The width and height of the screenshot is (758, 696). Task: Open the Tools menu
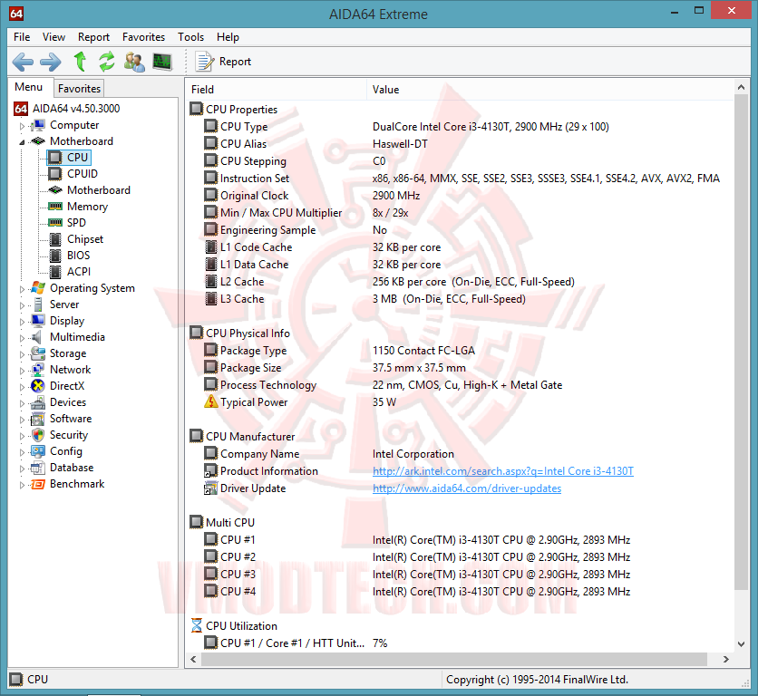(x=191, y=37)
